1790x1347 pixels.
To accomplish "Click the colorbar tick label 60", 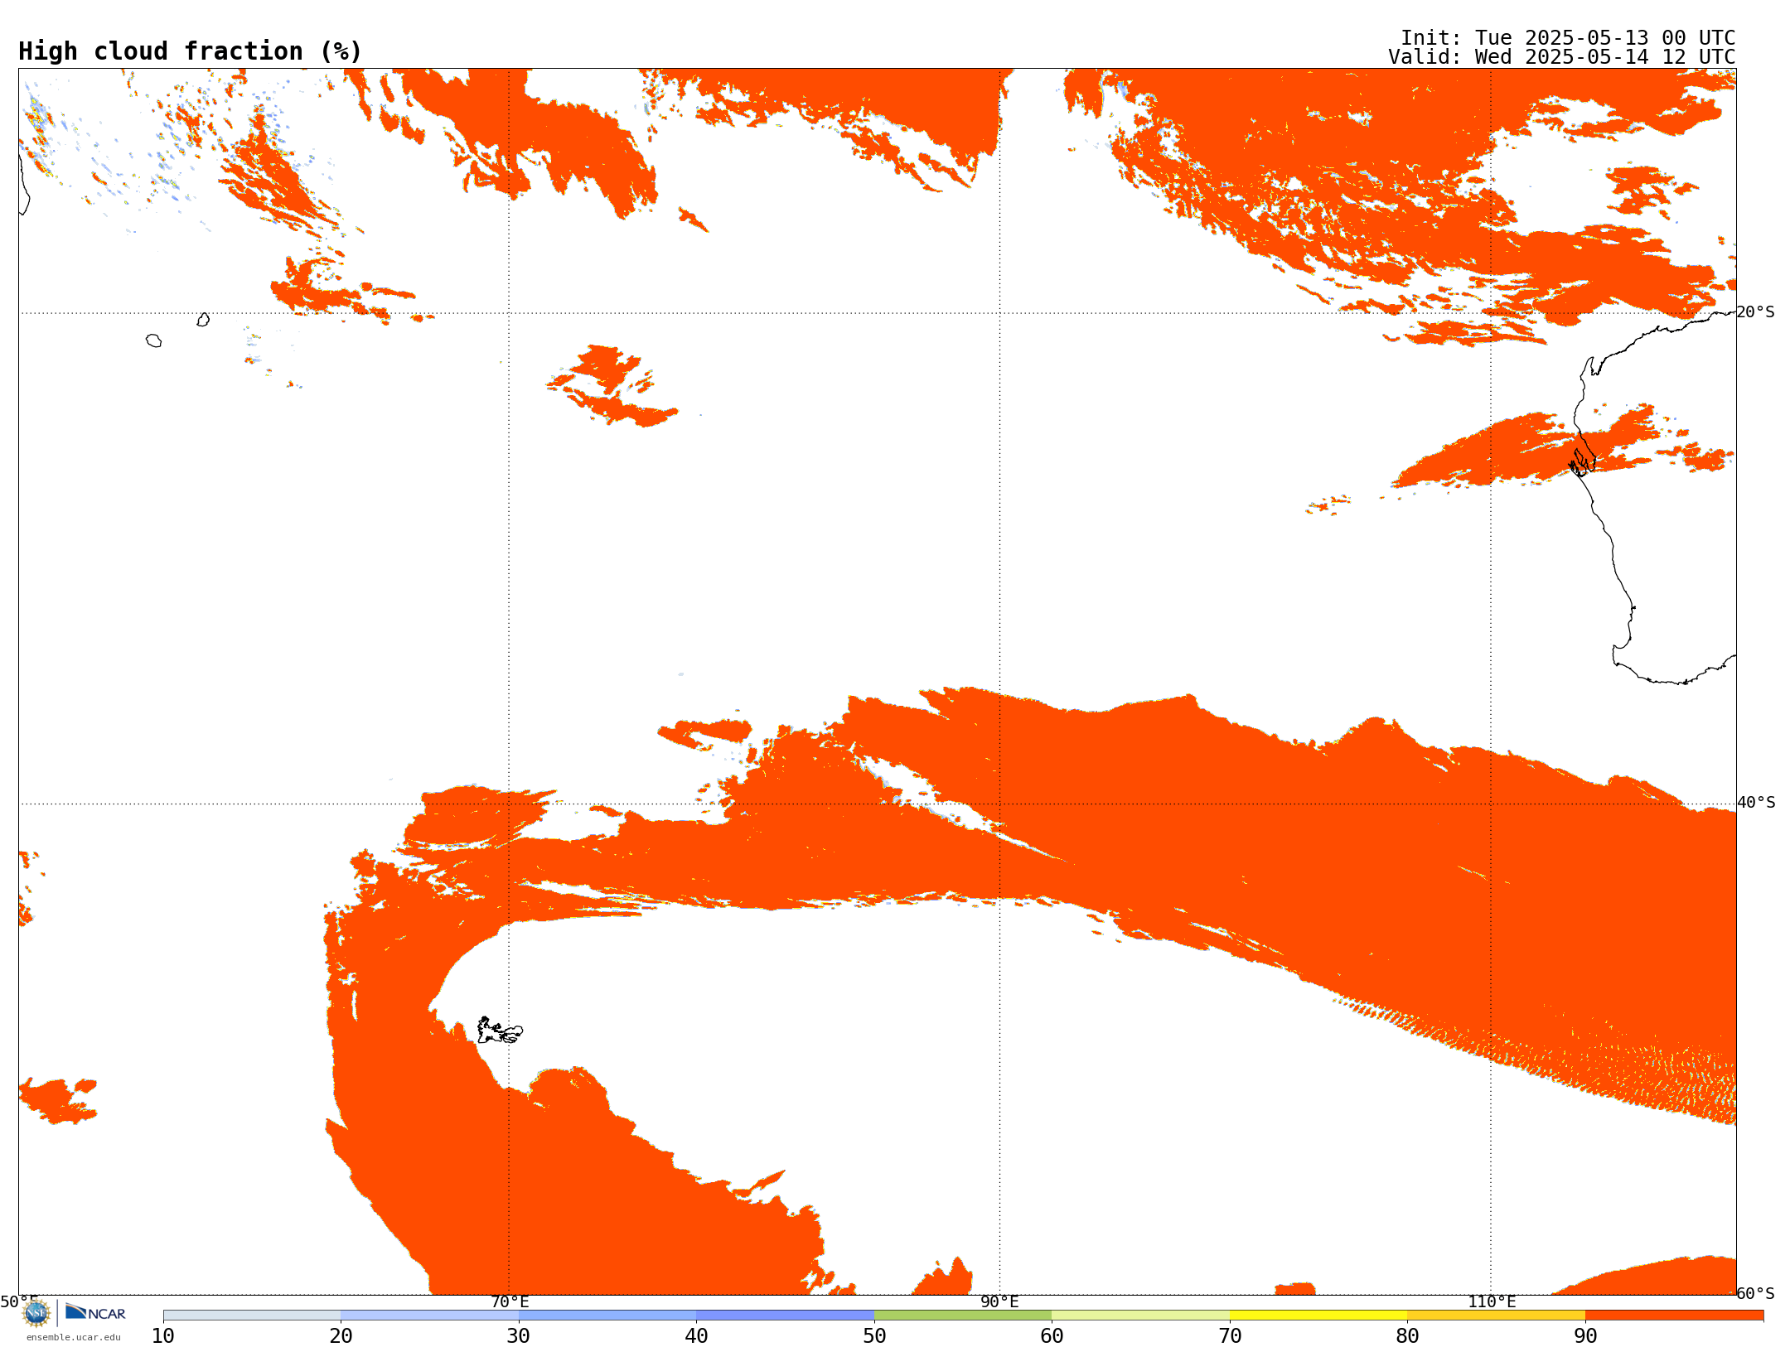I will (x=1052, y=1336).
